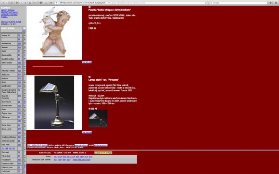Click the larger text size A button
Screen dimensions: 279x174
[x=25, y=3]
